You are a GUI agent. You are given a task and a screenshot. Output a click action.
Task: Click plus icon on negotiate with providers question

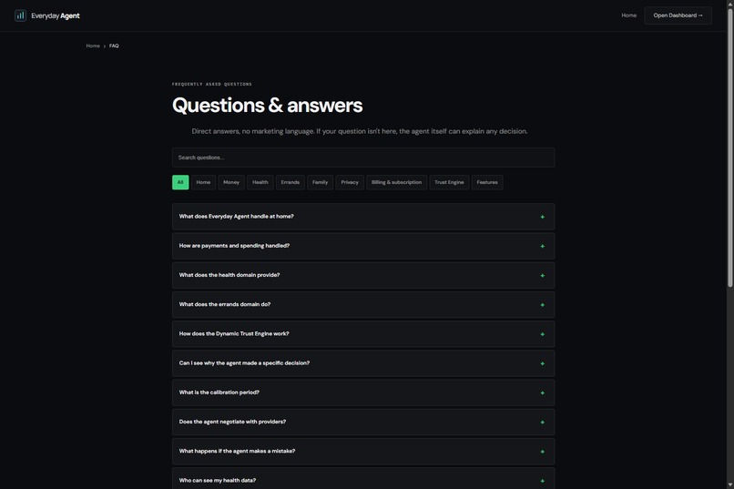click(x=543, y=423)
